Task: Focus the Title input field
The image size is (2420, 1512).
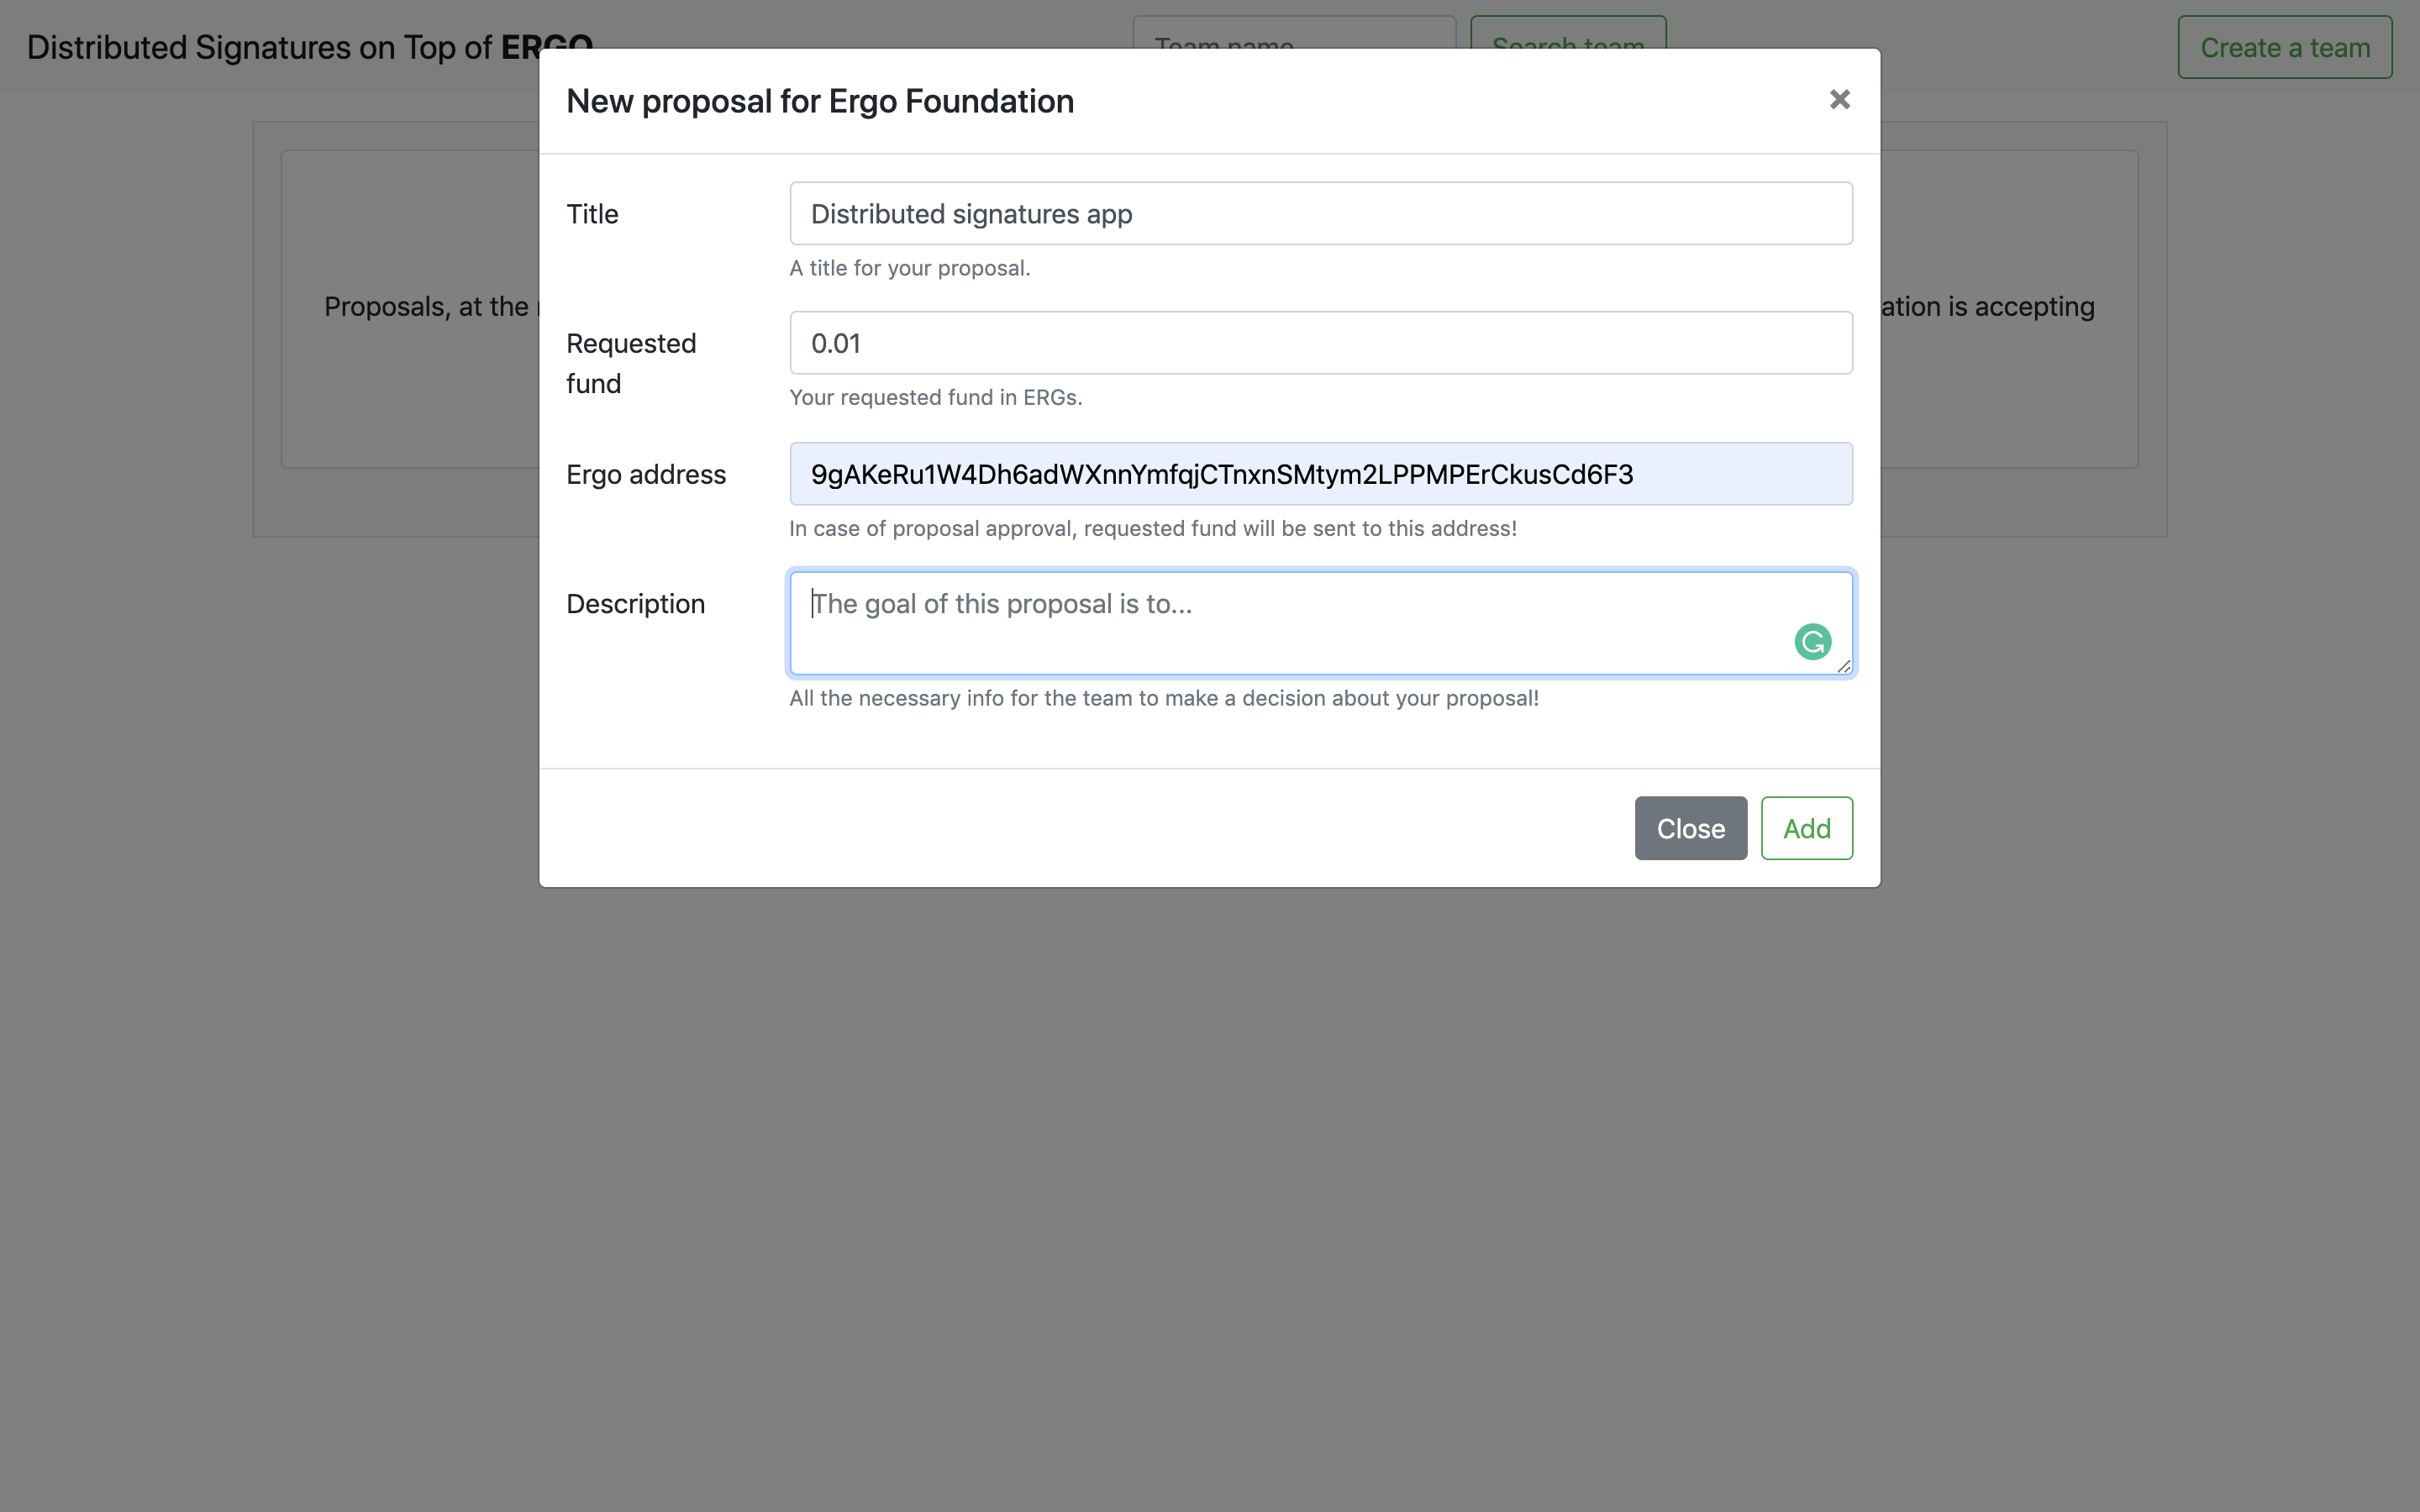Action: point(1320,214)
